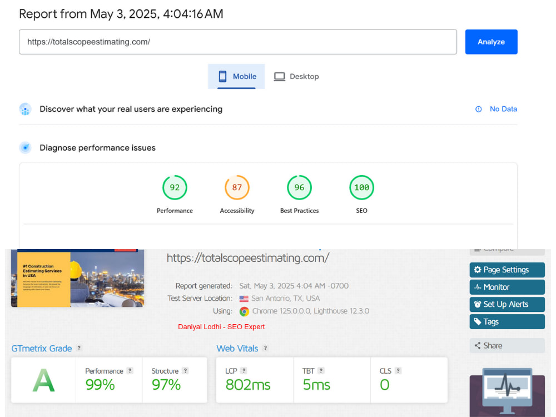Select the Mobile tab
Image resolution: width=556 pixels, height=417 pixels.
pyautogui.click(x=236, y=76)
